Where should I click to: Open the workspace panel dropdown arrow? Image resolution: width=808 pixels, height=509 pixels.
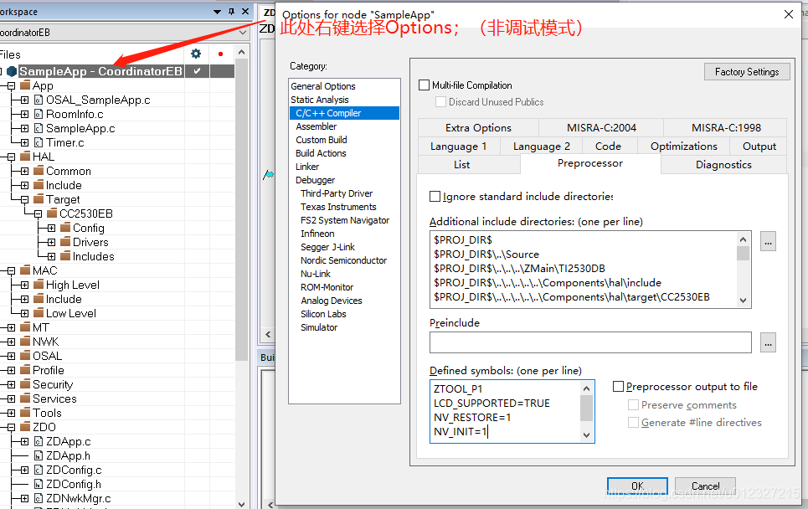click(x=218, y=12)
